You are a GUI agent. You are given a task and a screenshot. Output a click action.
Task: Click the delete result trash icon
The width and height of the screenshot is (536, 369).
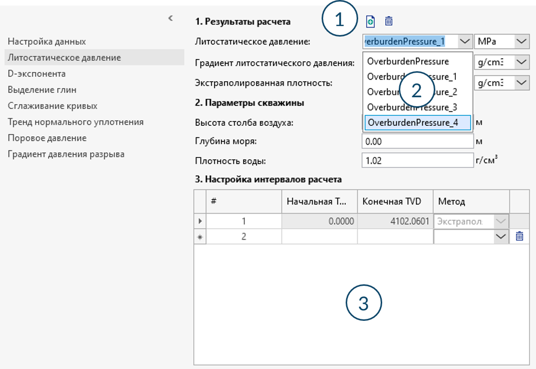tap(389, 21)
